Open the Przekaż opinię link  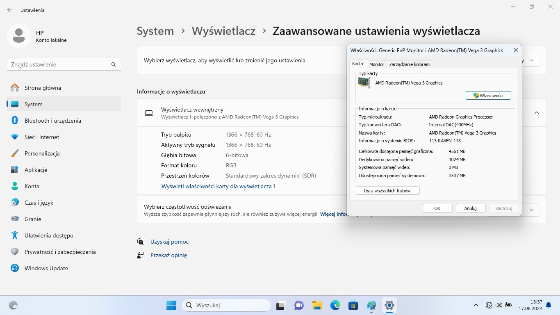coord(168,255)
